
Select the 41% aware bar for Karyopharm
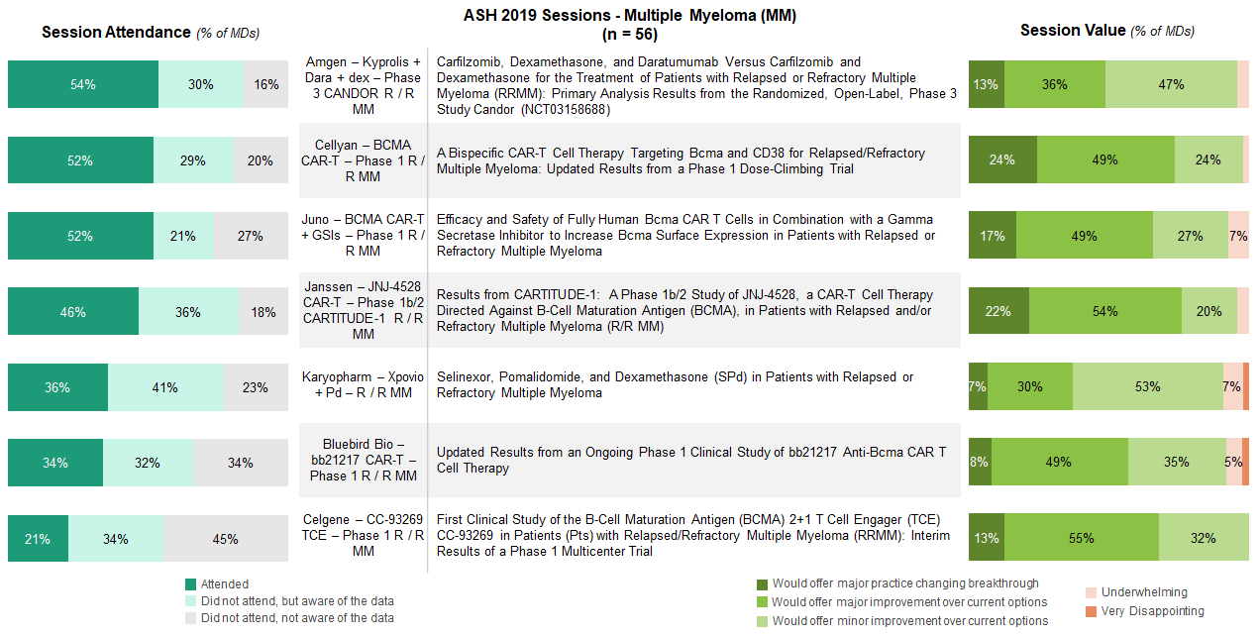tap(165, 386)
